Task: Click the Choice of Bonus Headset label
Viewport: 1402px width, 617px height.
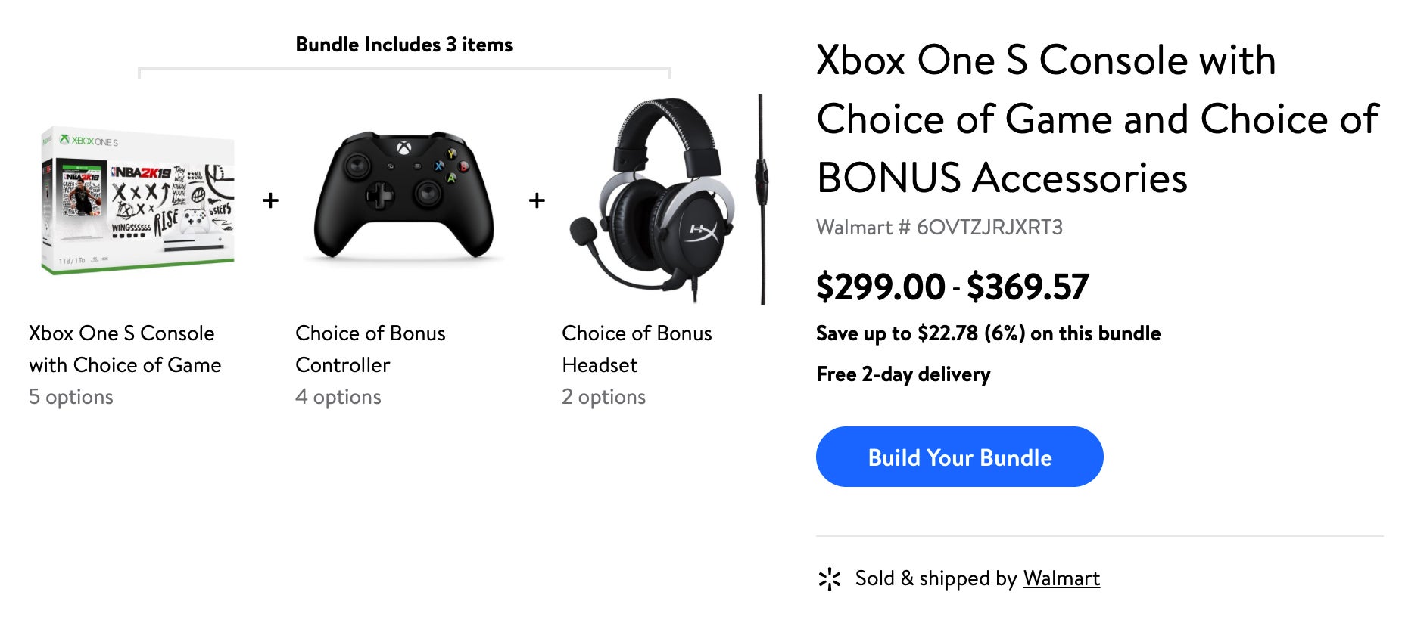Action: [637, 349]
